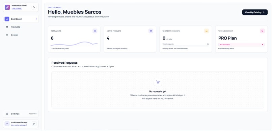This screenshot has width=272, height=131.
Task: Click Pending review, not confirmed sales text
Action: [x=175, y=49]
